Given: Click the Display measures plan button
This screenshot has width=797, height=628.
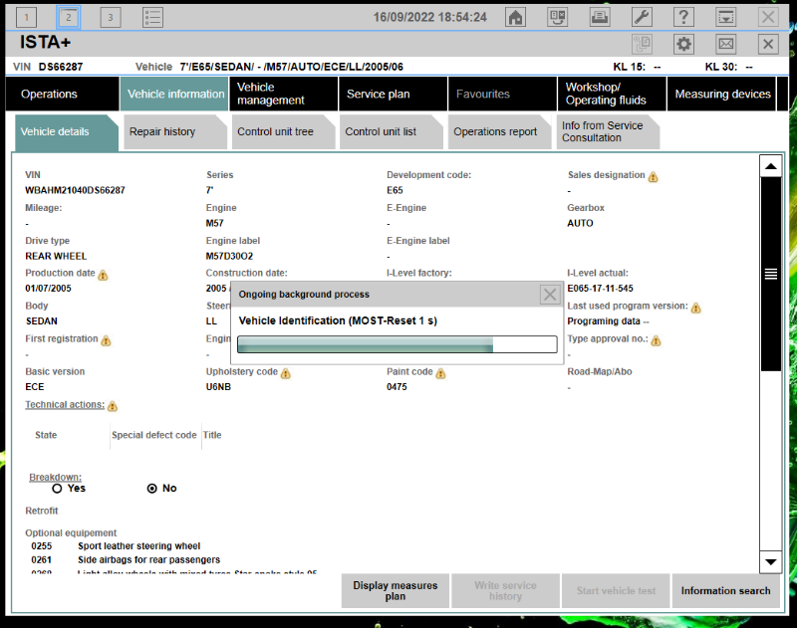Looking at the screenshot, I should pyautogui.click(x=396, y=591).
